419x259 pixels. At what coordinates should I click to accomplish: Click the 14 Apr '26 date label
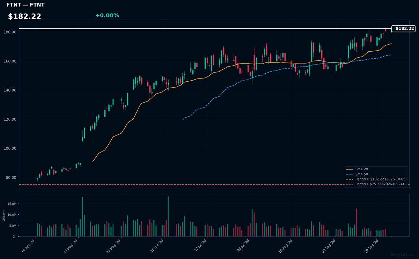click(x=28, y=246)
